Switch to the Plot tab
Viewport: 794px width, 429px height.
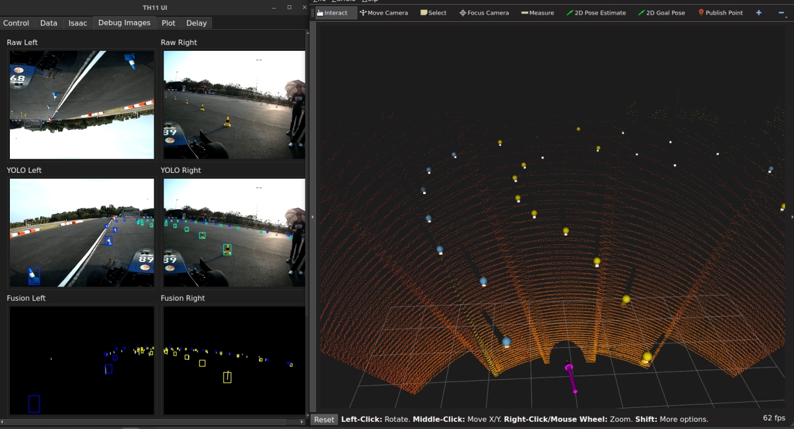169,22
